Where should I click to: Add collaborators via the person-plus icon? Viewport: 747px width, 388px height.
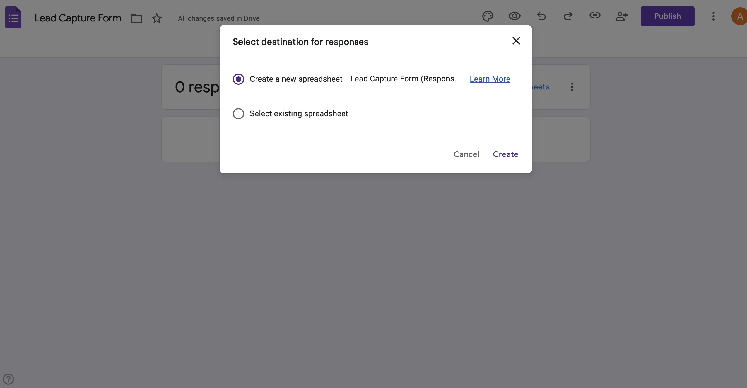click(x=622, y=16)
